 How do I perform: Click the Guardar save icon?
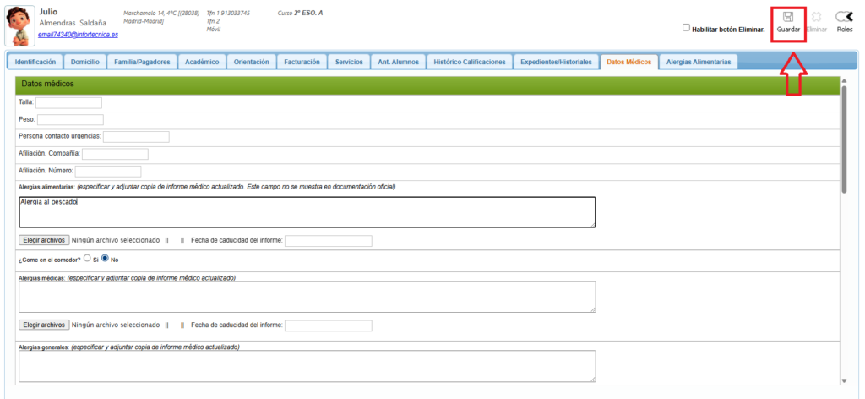point(787,18)
